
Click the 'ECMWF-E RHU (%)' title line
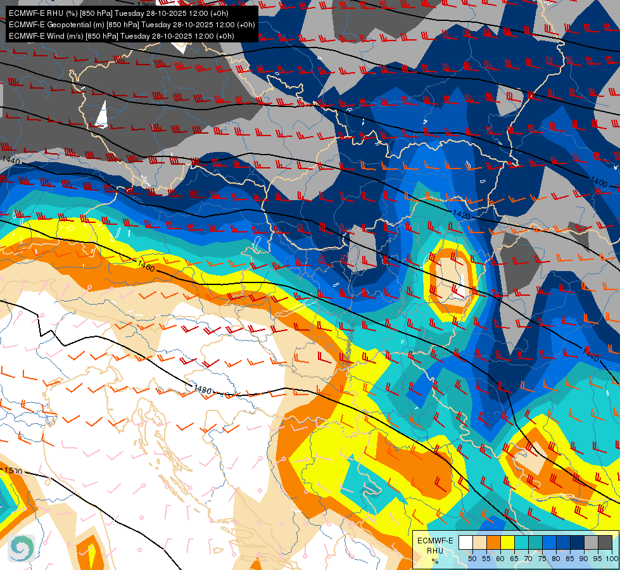pos(118,13)
